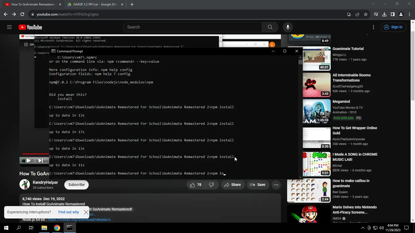This screenshot has width=415, height=233.
Task: Open the KendryHelper channel name
Action: point(45,182)
